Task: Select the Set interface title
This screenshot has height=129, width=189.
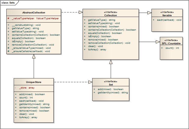Action: click(x=111, y=84)
